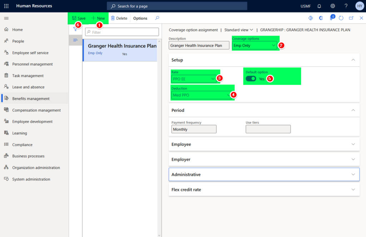Open in Office app icon
This screenshot has height=237, width=366.
(321, 18)
